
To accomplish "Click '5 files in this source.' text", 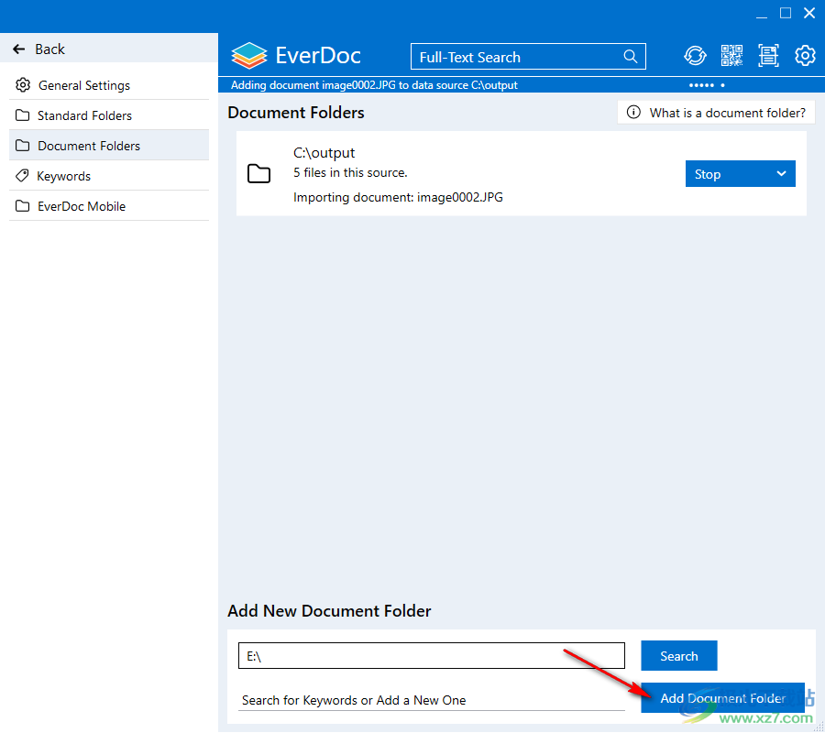I will tap(350, 172).
